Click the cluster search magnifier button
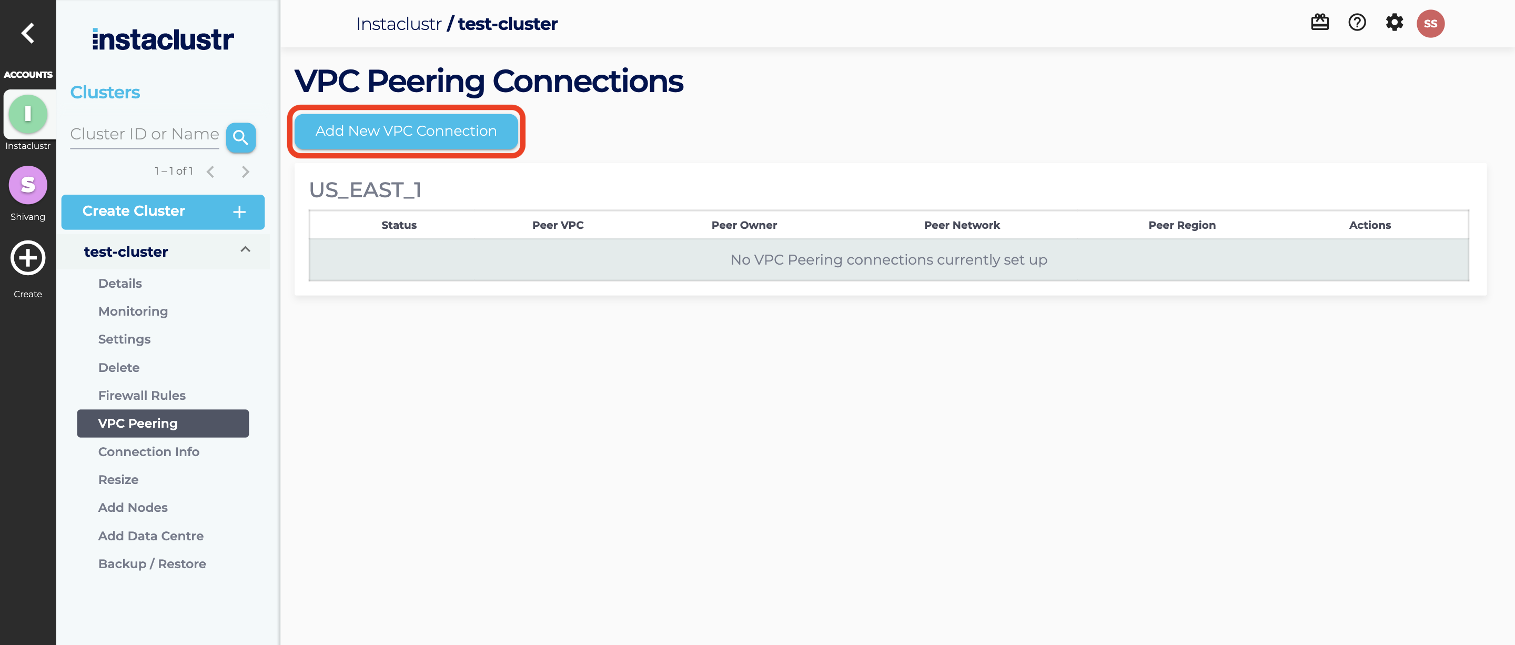 [240, 138]
